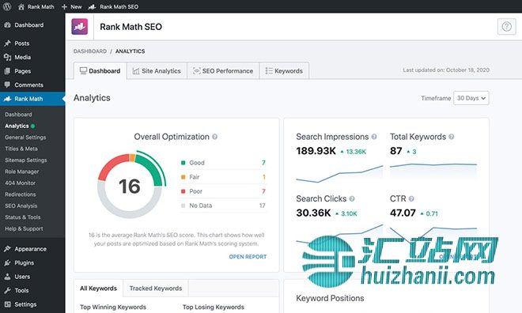522x313 pixels.
Task: Click the Search Impressions help icon
Action: (374, 137)
